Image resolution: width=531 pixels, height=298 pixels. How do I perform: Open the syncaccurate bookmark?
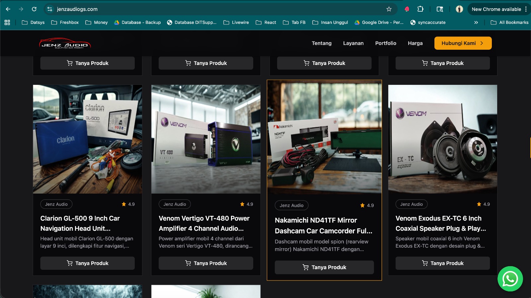[x=428, y=23]
